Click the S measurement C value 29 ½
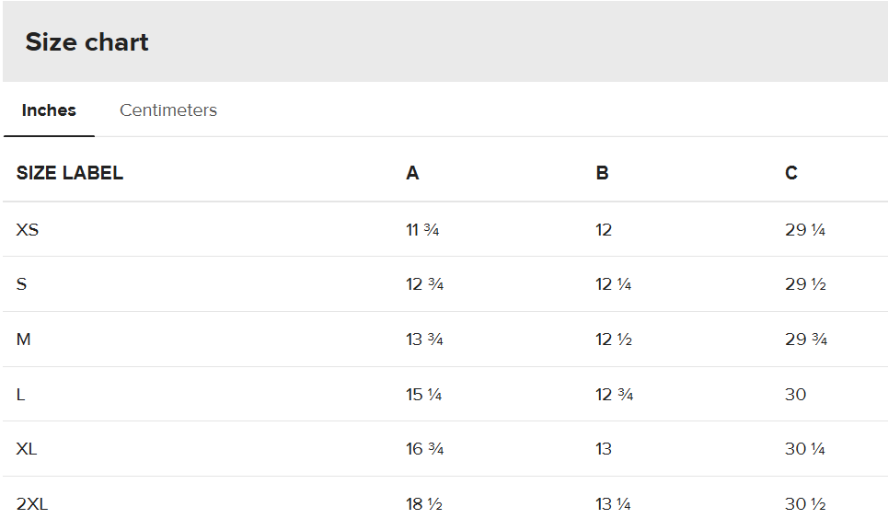Screen dimensions: 888x530 point(805,284)
